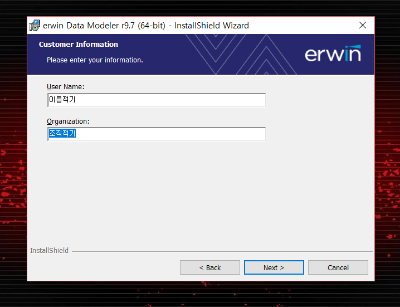
Task: Close the InstallShield Wizard window
Action: pyautogui.click(x=363, y=25)
